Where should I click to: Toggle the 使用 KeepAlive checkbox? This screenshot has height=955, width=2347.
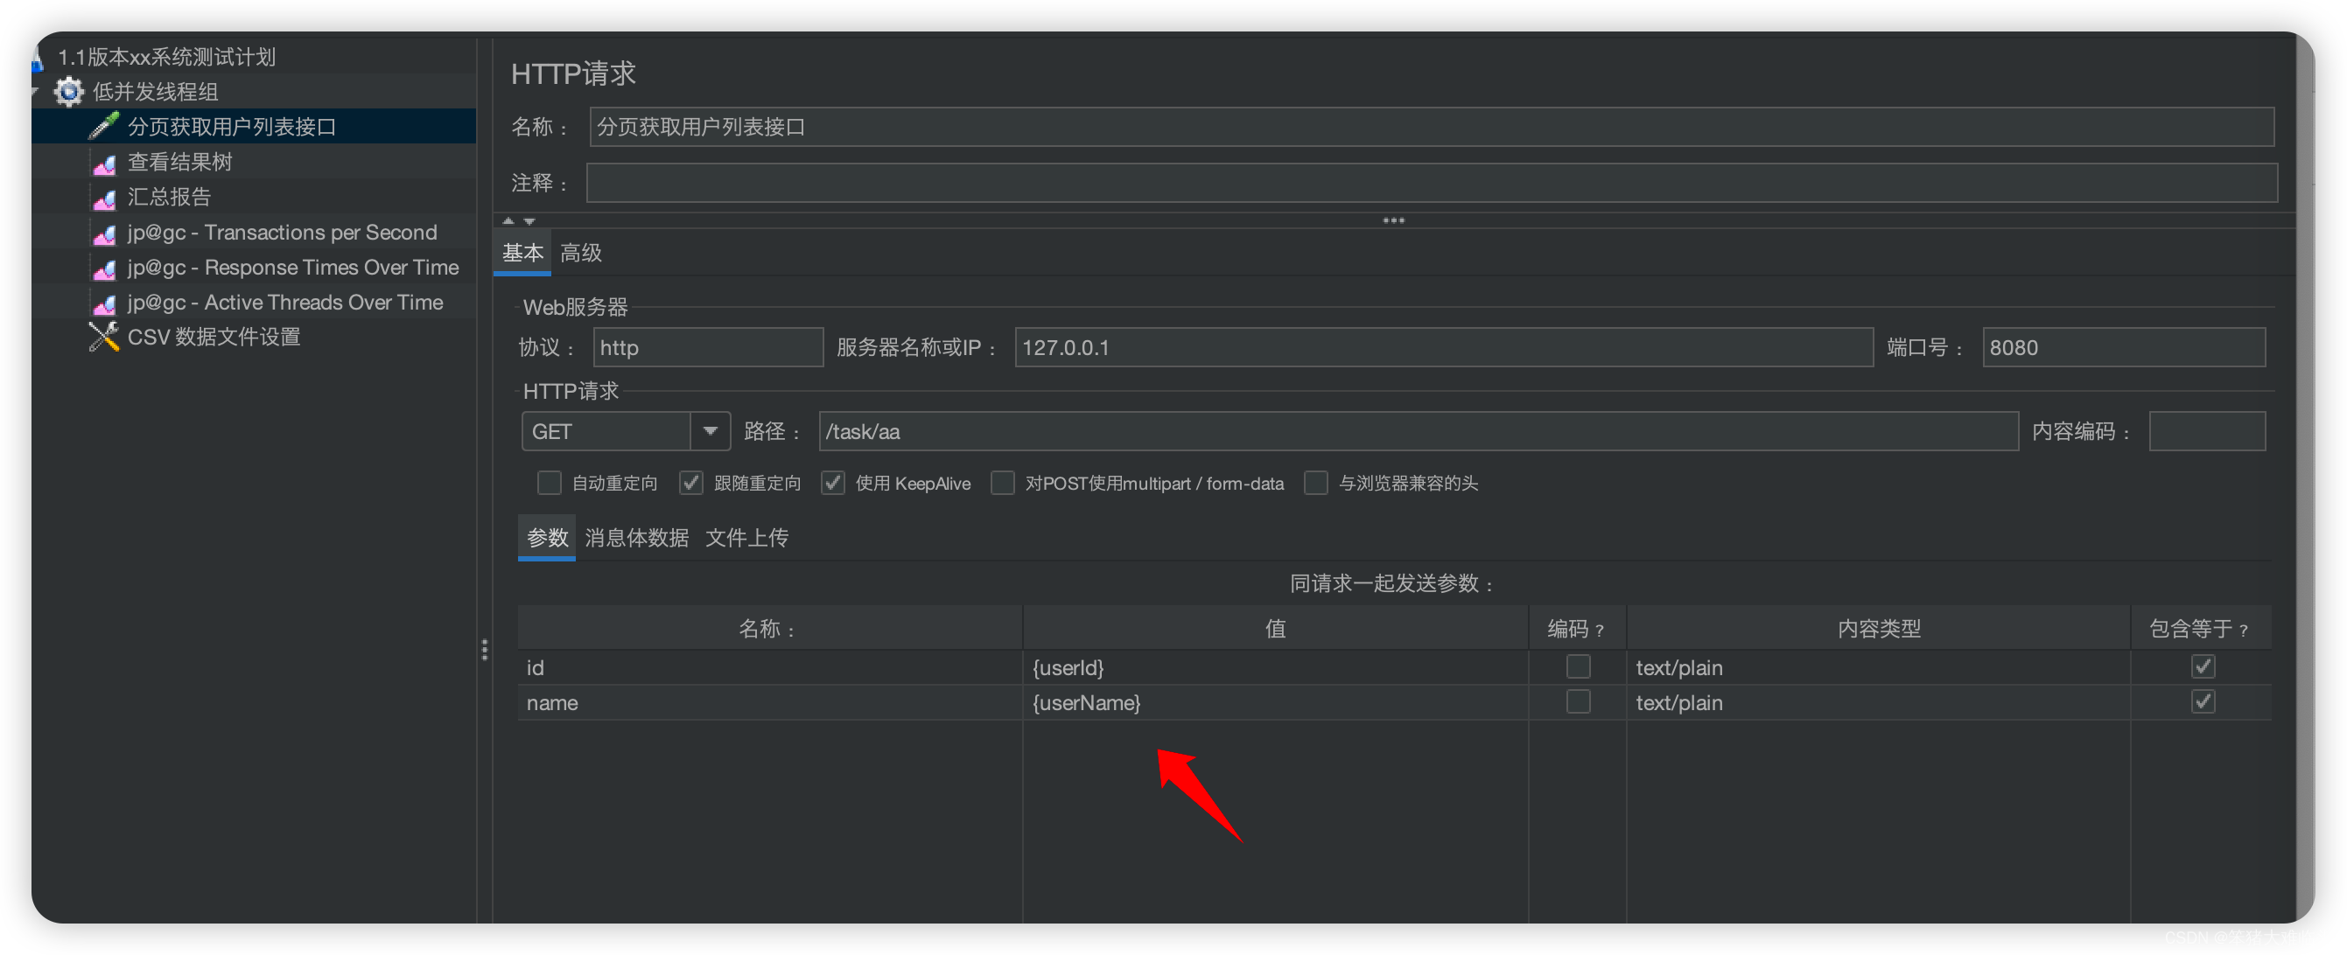pos(833,483)
